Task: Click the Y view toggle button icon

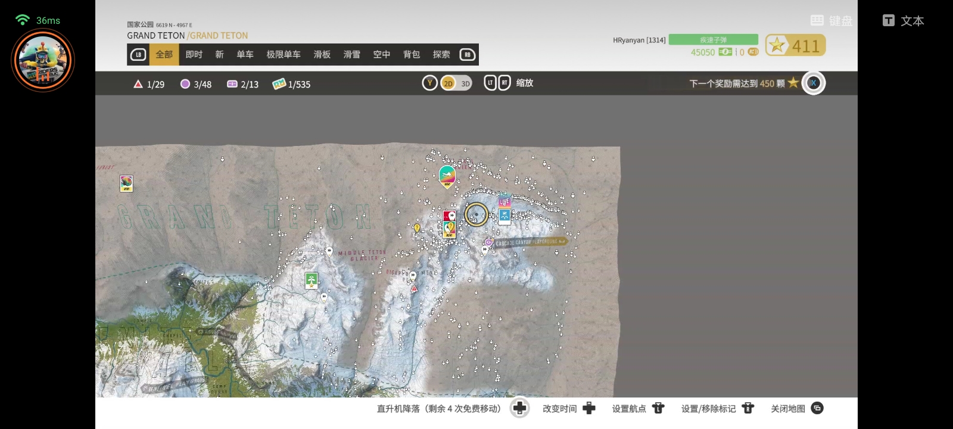Action: tap(430, 83)
